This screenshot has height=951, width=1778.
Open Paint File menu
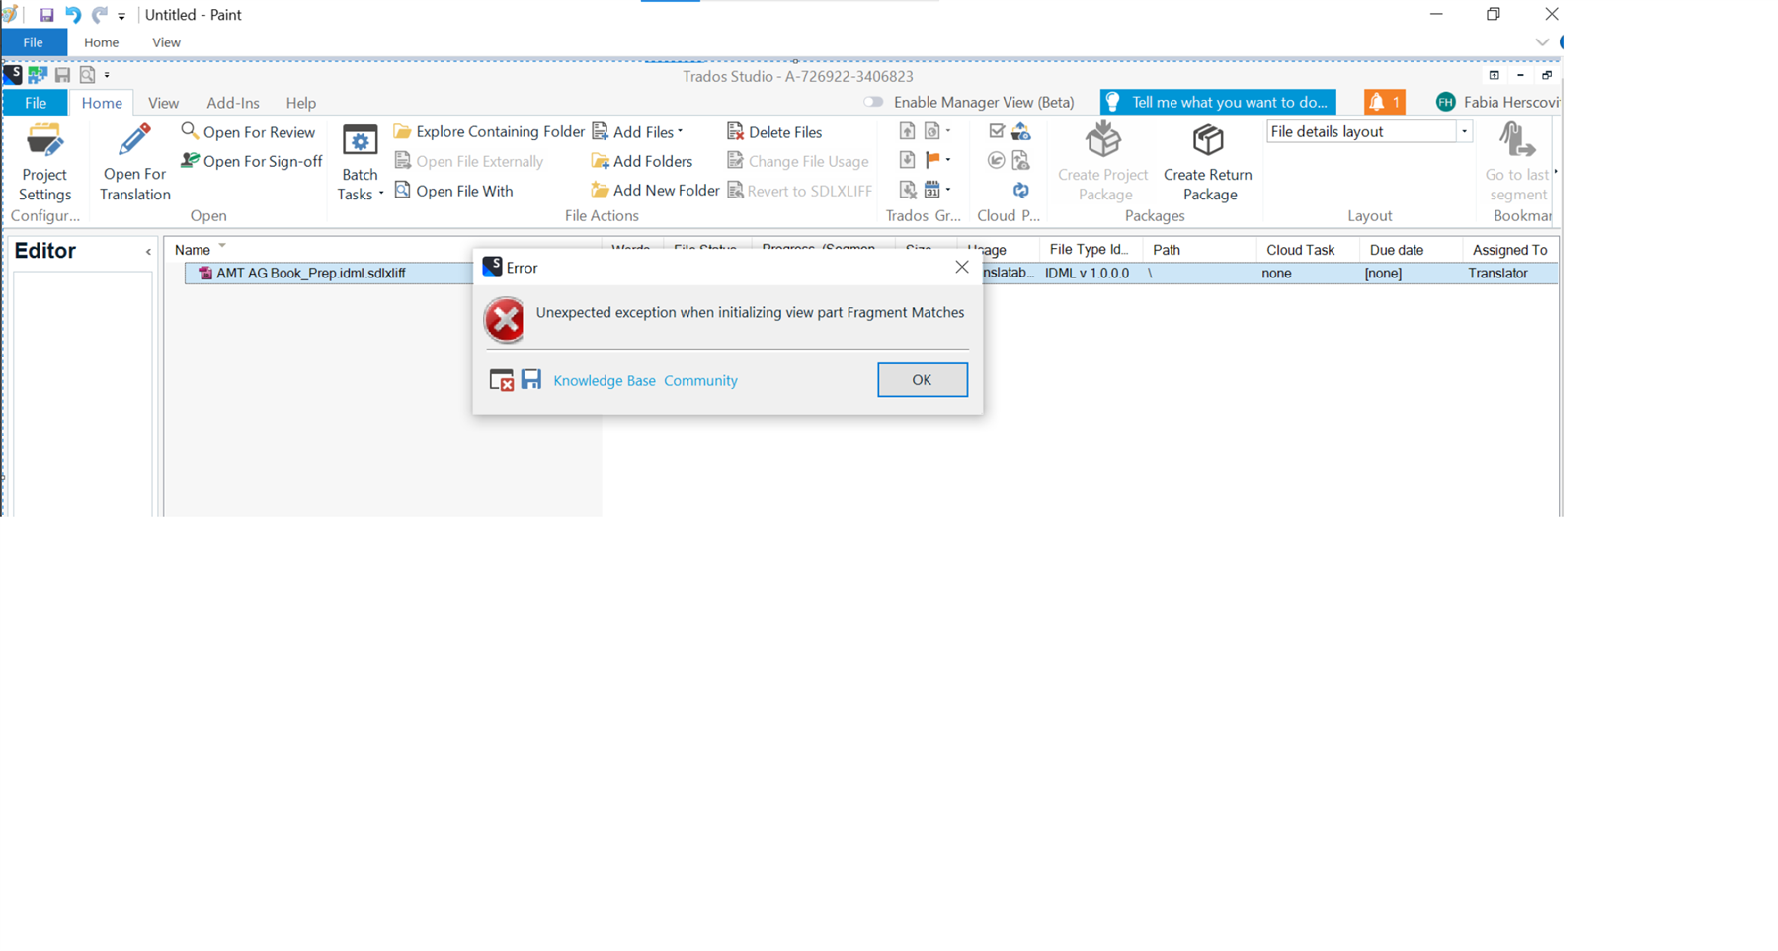(34, 42)
